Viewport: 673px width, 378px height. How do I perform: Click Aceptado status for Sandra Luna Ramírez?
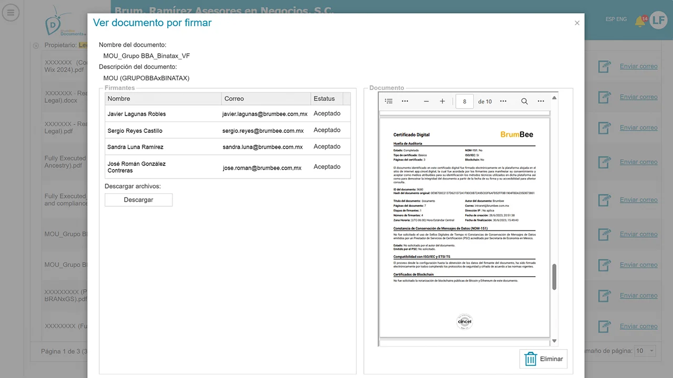(327, 146)
